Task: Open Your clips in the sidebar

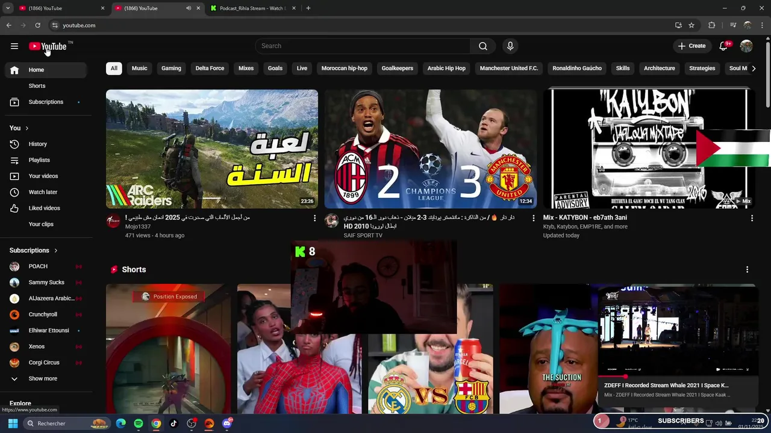Action: tap(45, 224)
